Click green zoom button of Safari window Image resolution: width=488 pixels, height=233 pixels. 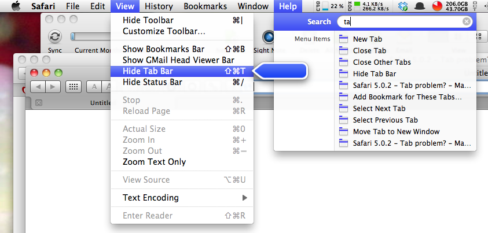tap(58, 73)
